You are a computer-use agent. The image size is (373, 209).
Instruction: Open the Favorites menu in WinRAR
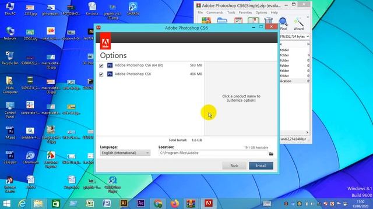(245, 12)
